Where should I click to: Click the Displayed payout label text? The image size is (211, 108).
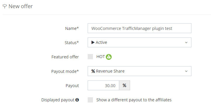(x=58, y=100)
